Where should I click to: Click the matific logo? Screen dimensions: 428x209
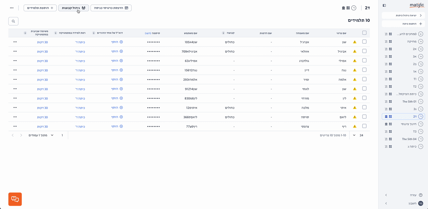pos(417,5)
